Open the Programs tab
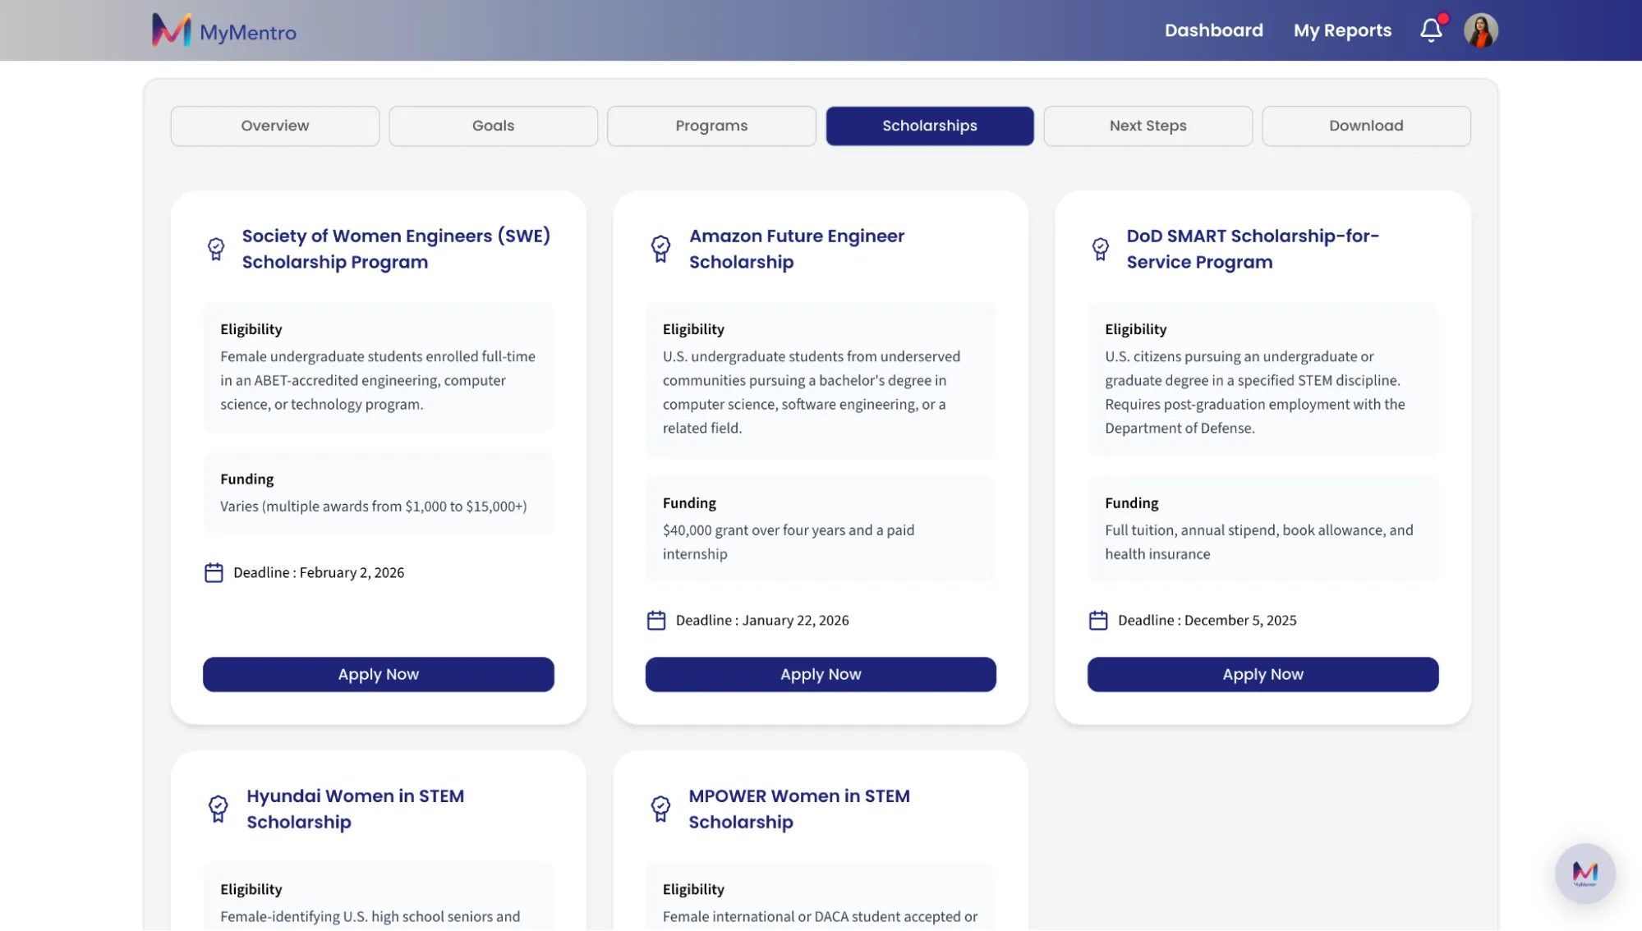This screenshot has height=931, width=1642. 711,126
